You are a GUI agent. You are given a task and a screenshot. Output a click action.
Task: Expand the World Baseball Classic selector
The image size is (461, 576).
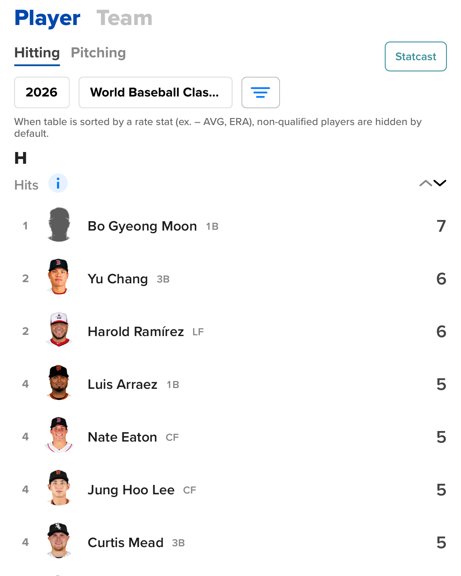click(155, 93)
